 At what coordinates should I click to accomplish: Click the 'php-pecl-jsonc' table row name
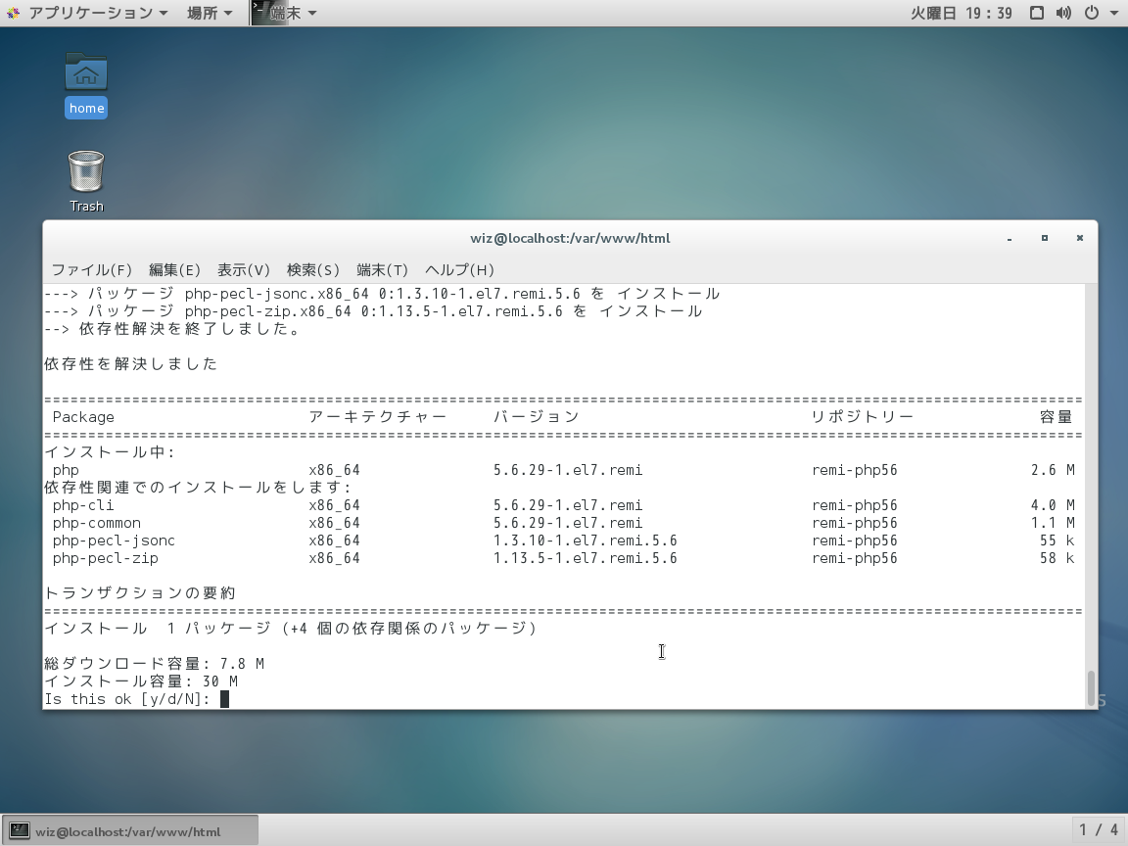(x=114, y=540)
